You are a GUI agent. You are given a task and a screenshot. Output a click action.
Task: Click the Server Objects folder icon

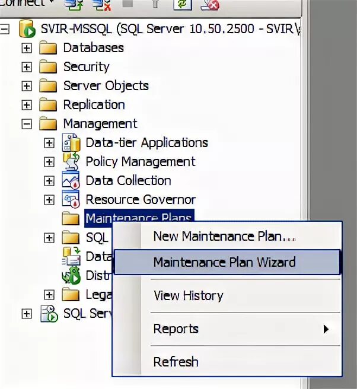(48, 85)
